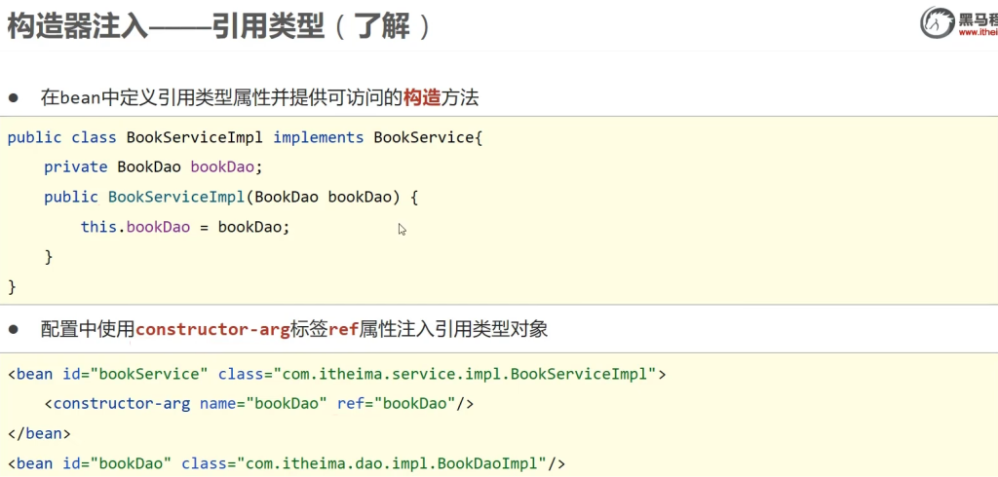Viewport: 998px width, 477px height.
Task: Click the red ref keyword in bullet
Action: [343, 330]
